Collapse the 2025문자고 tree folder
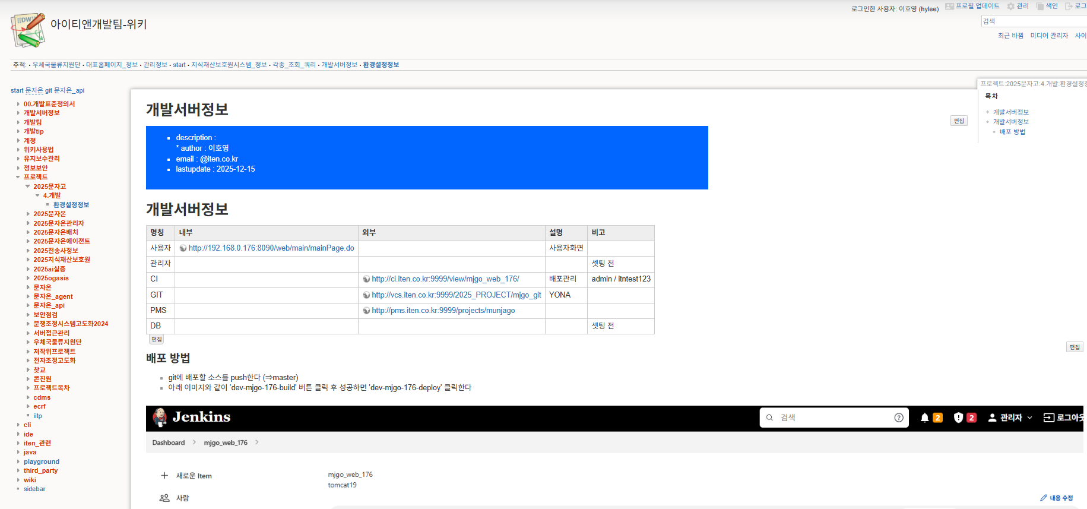1087x509 pixels. point(27,186)
